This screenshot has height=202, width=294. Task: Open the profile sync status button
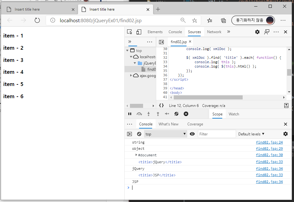coord(253,20)
